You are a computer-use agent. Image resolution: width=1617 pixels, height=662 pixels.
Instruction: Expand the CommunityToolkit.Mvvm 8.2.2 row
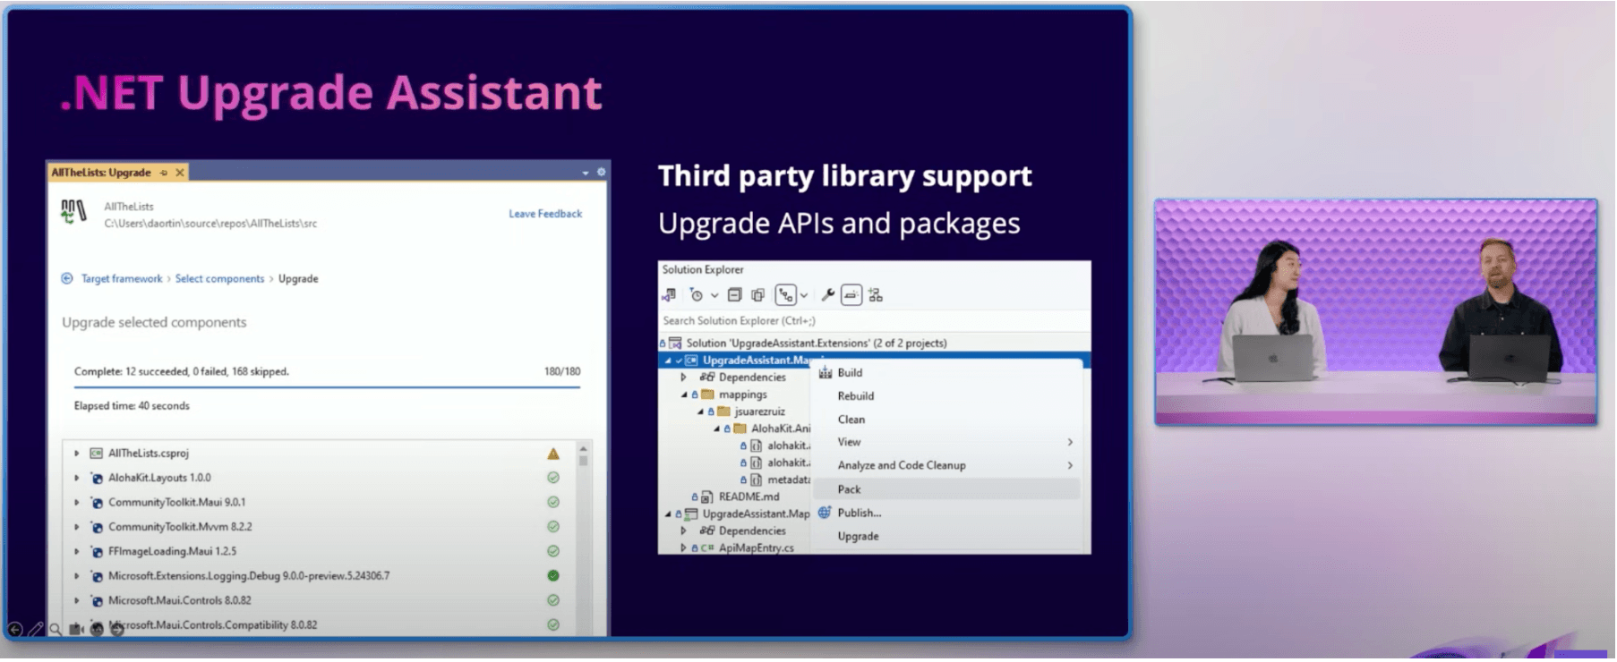tap(77, 527)
